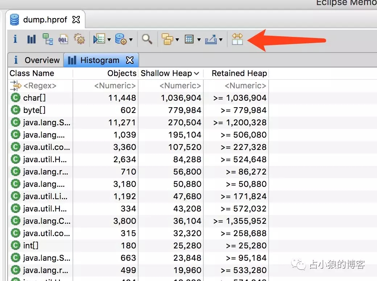Image resolution: width=377 pixels, height=281 pixels.
Task: Sort by Retained Heap column header
Action: (x=236, y=73)
